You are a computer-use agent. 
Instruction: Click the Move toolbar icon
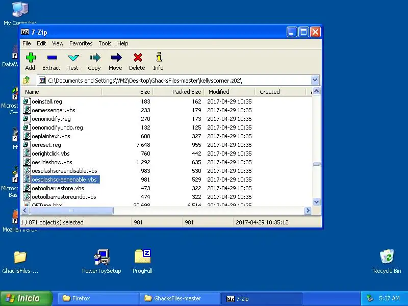tap(116, 58)
